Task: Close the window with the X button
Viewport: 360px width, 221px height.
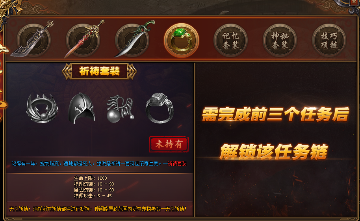Action: pos(354,2)
